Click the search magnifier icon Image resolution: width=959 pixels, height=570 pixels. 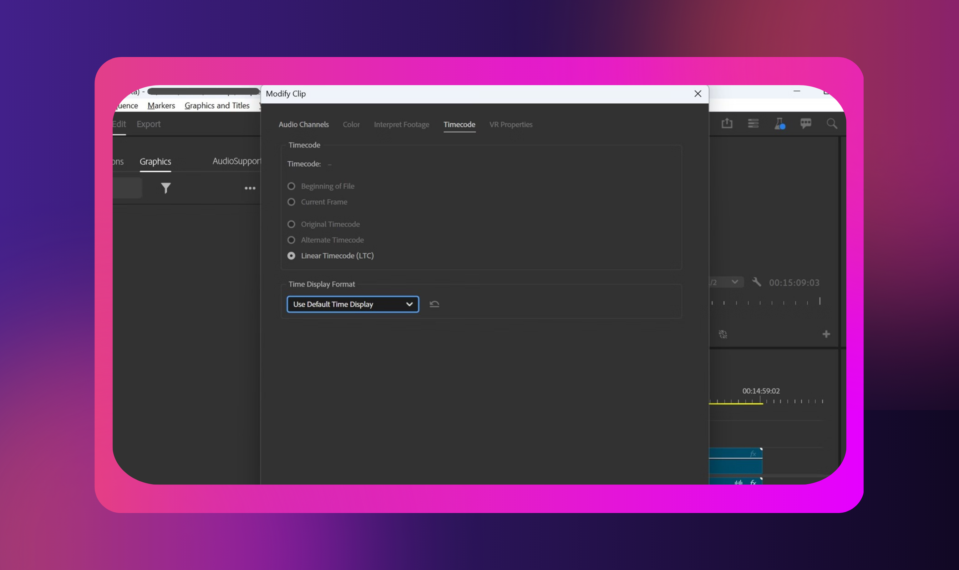point(832,124)
